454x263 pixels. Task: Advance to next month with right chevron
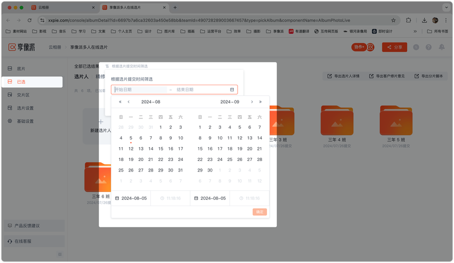click(x=252, y=102)
